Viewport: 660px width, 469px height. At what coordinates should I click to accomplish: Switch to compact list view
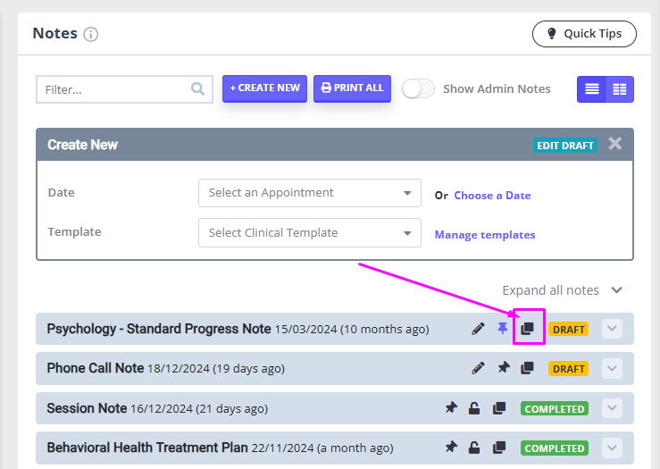tap(591, 88)
